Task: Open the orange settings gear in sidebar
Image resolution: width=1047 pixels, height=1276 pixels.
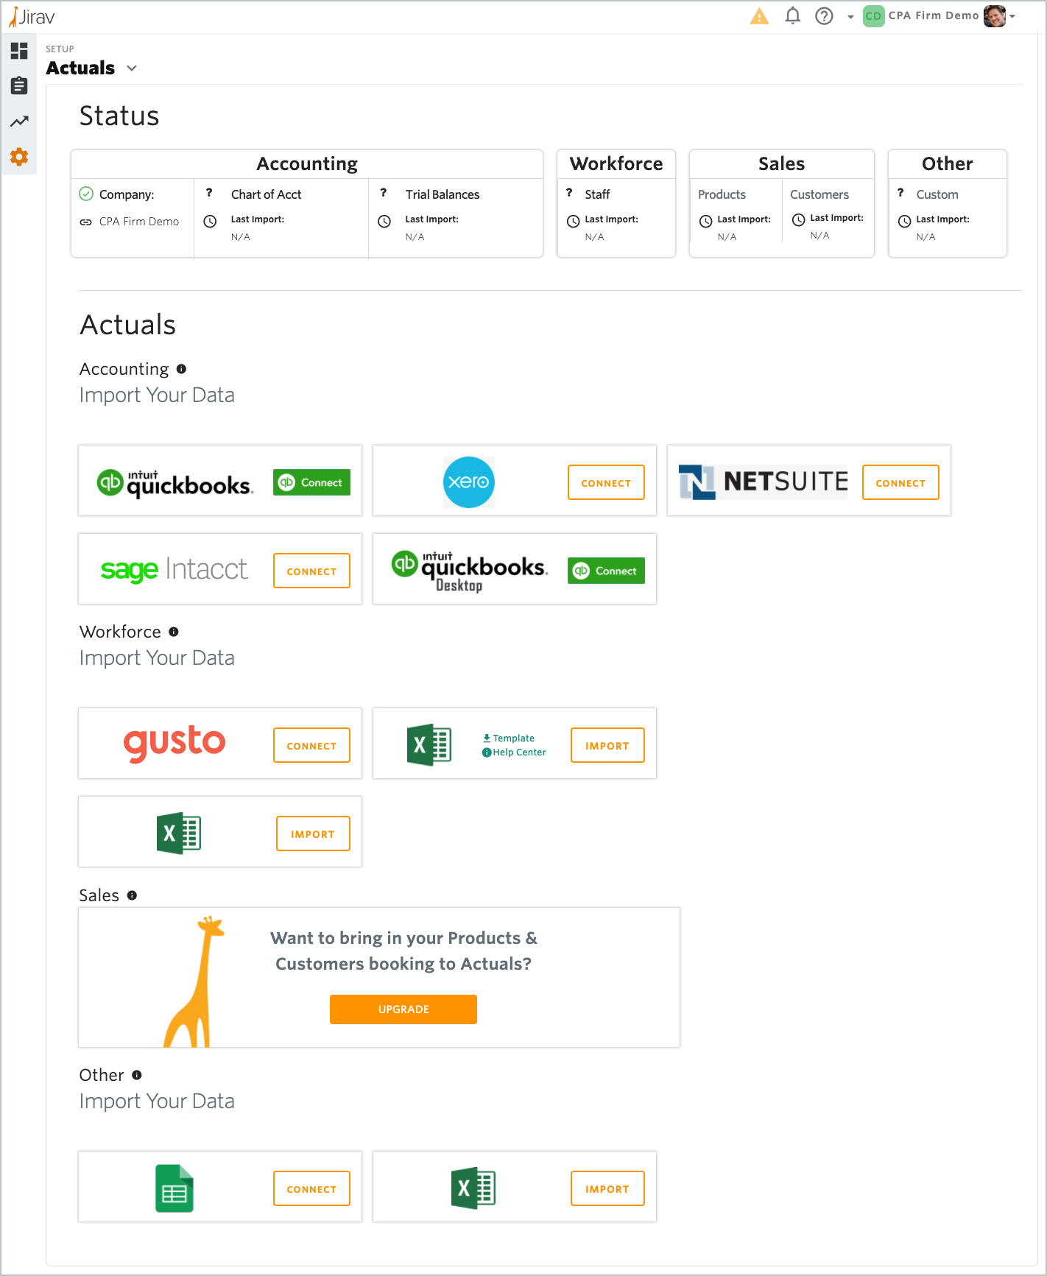Action: click(x=19, y=157)
